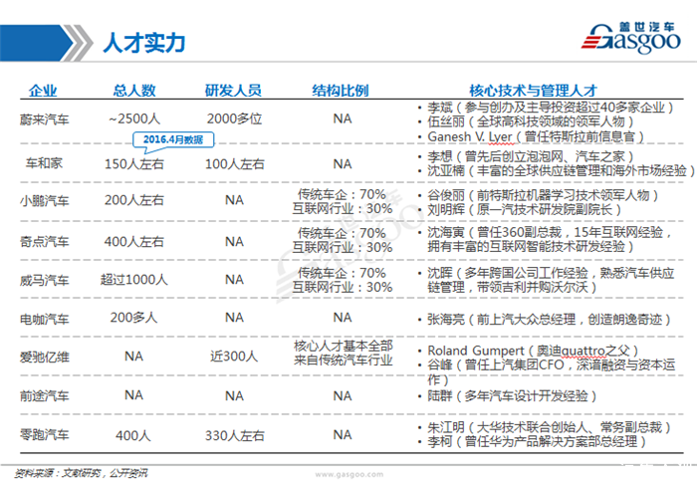Click the '研发人员' column header
Screen dimensions: 697x480
click(233, 91)
